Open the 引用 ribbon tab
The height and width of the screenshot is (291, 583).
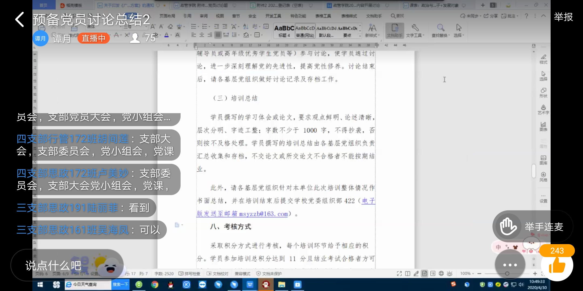tap(187, 16)
